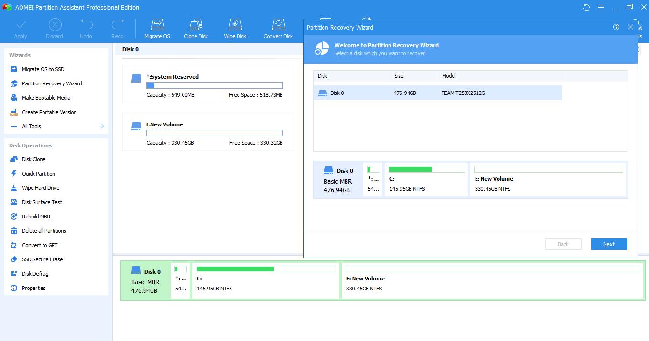Image resolution: width=649 pixels, height=341 pixels.
Task: Open the hamburger menu in the title bar
Action: (601, 7)
